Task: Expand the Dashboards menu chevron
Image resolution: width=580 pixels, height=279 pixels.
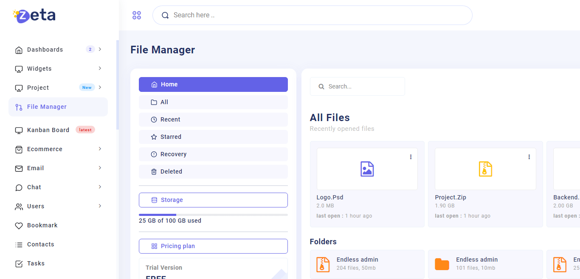Action: tap(100, 50)
